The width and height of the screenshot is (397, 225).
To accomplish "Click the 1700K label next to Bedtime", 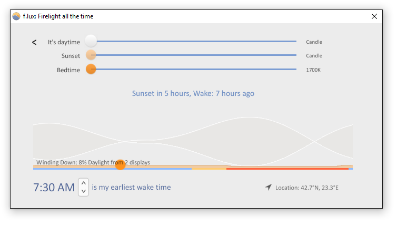I will point(313,70).
